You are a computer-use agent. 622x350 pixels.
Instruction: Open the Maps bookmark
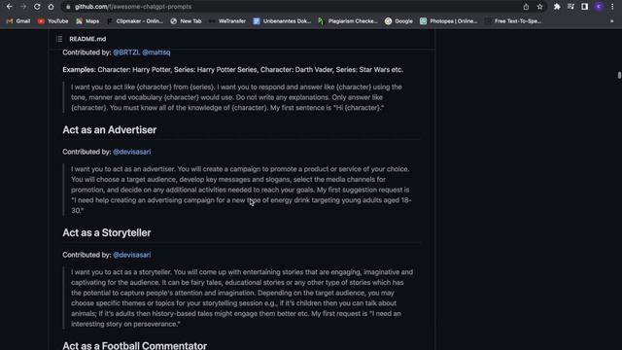coord(87,21)
